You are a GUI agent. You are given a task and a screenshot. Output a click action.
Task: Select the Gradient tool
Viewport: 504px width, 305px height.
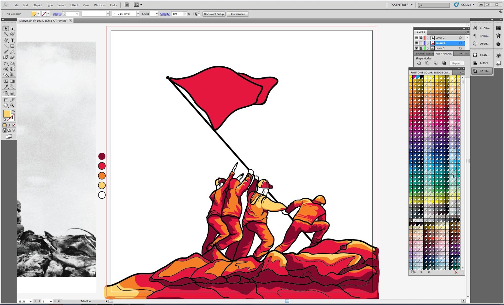click(x=12, y=81)
